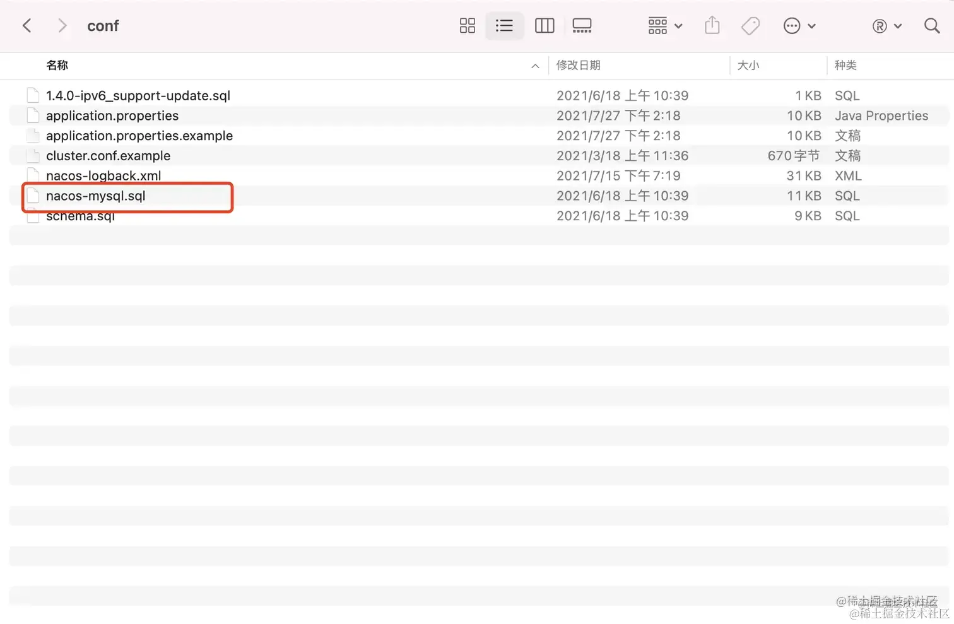The width and height of the screenshot is (954, 624).
Task: Click the '670 字节' size cell
Action: [x=794, y=156]
